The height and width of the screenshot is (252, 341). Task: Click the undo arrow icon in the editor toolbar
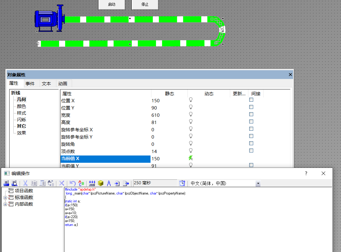pyautogui.click(x=72, y=183)
